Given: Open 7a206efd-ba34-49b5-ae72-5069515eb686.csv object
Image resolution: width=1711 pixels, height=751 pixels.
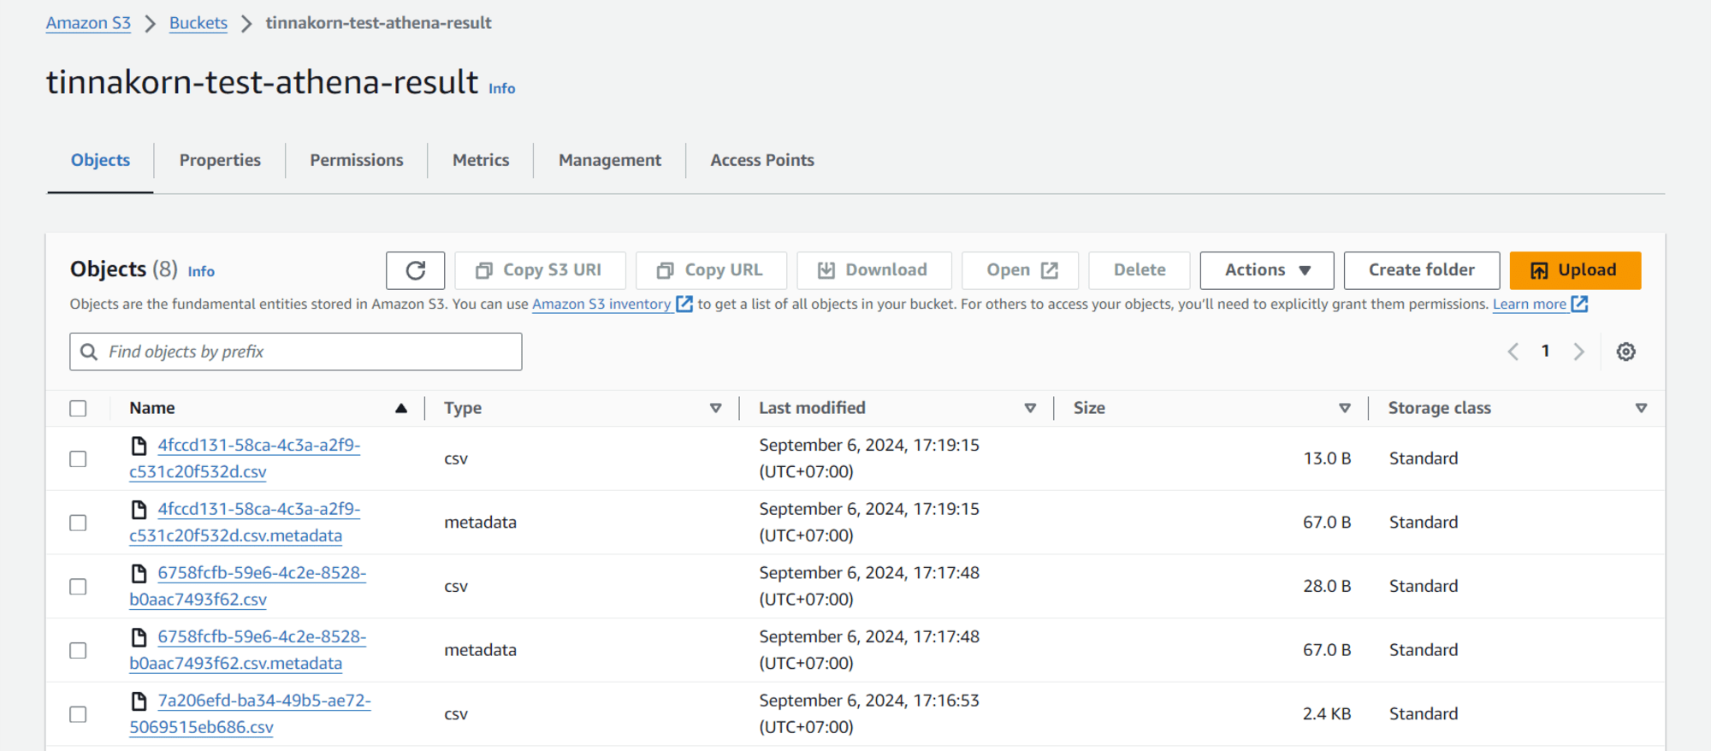Looking at the screenshot, I should click(x=251, y=713).
